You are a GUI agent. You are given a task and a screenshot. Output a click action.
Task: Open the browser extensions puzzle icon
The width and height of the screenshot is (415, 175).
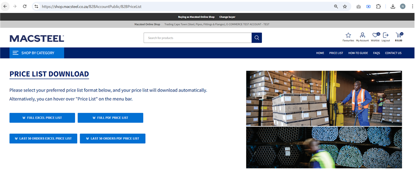click(378, 6)
